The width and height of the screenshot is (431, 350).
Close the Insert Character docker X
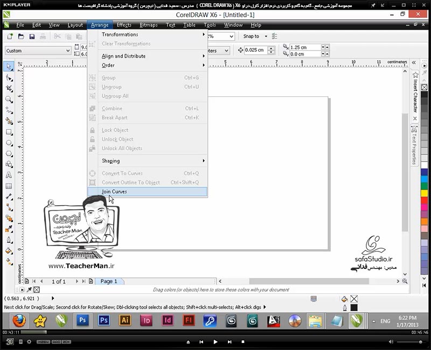415,118
